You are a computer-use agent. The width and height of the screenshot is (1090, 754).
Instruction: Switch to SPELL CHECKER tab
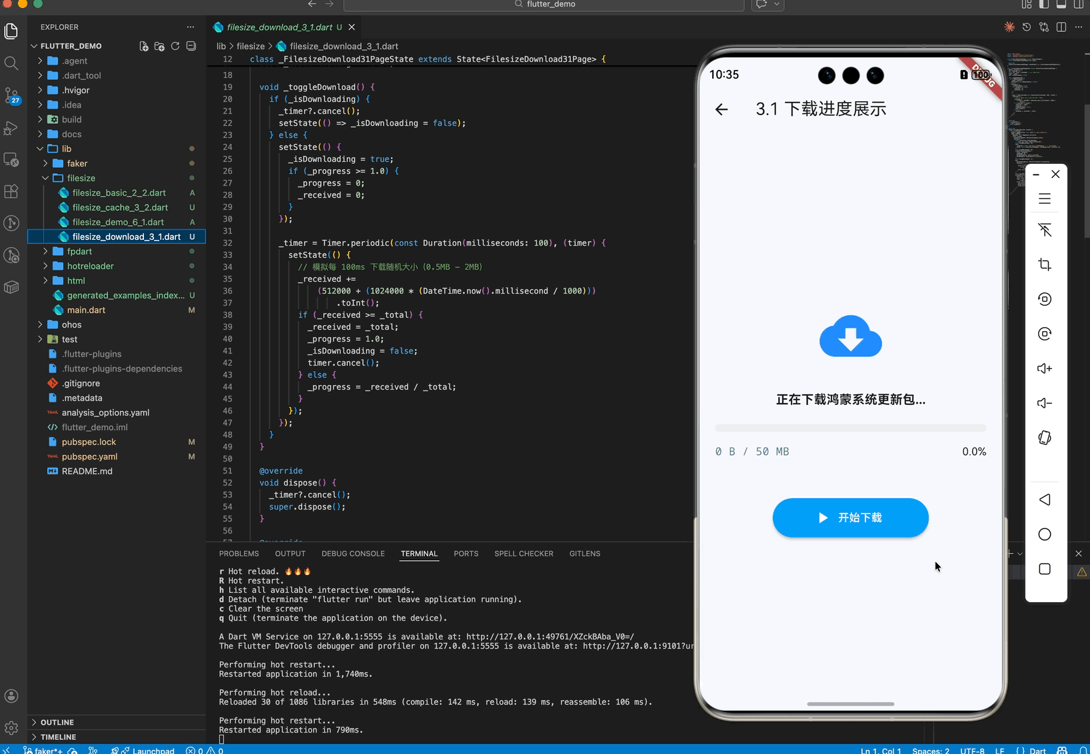tap(524, 554)
